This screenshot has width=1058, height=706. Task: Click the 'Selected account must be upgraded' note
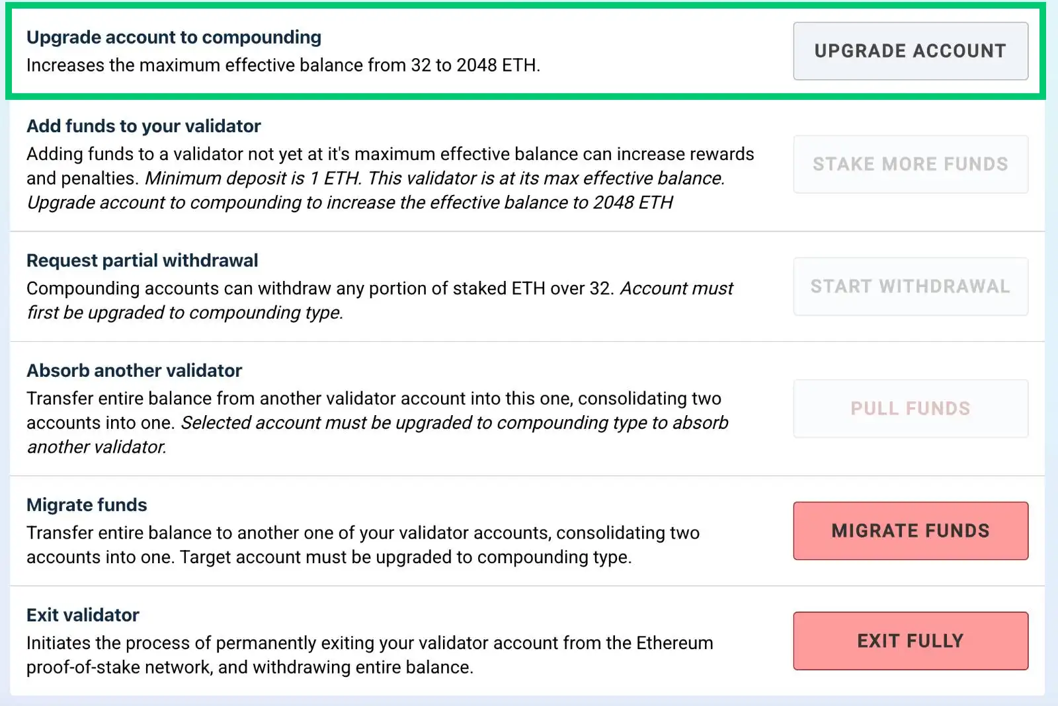(x=378, y=434)
